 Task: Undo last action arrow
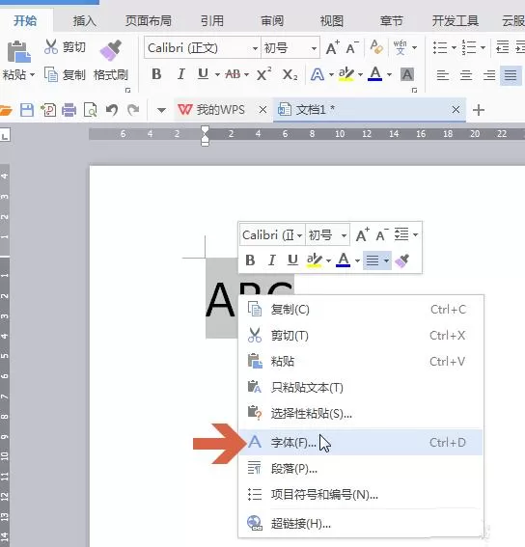click(x=112, y=110)
